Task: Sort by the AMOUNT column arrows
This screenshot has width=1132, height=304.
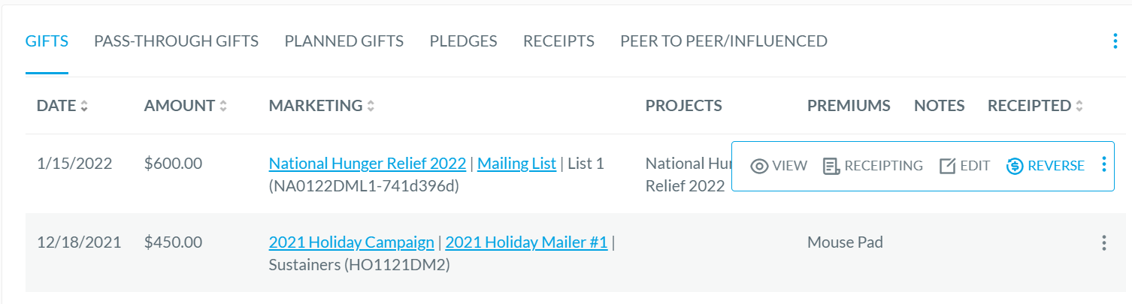Action: coord(223,107)
